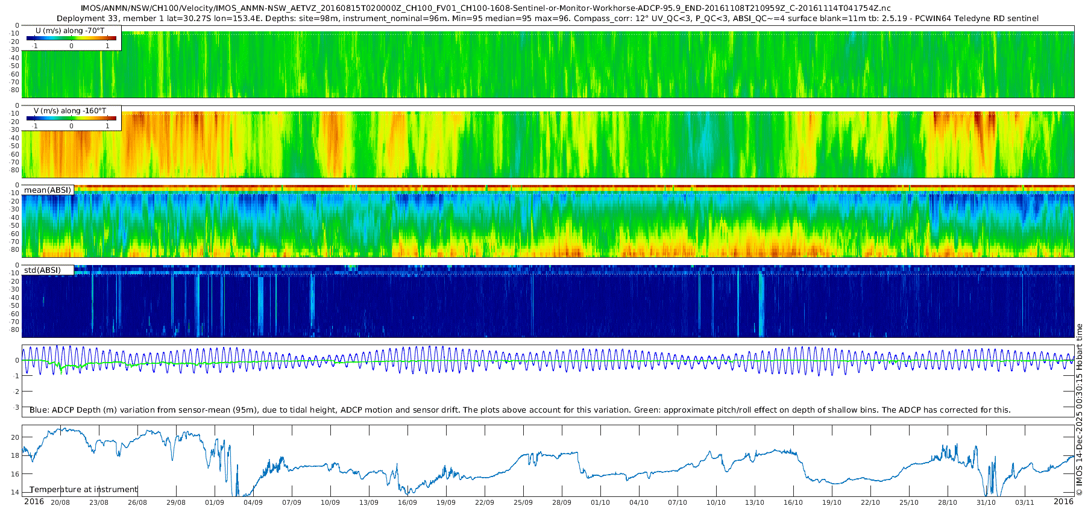This screenshot has height=512, width=1085.
Task: Click the 16 tick on the temperature axis
Action: click(15, 474)
